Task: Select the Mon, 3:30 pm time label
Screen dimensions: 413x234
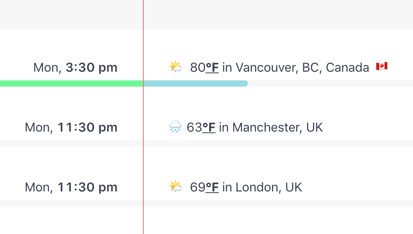Action: point(75,68)
